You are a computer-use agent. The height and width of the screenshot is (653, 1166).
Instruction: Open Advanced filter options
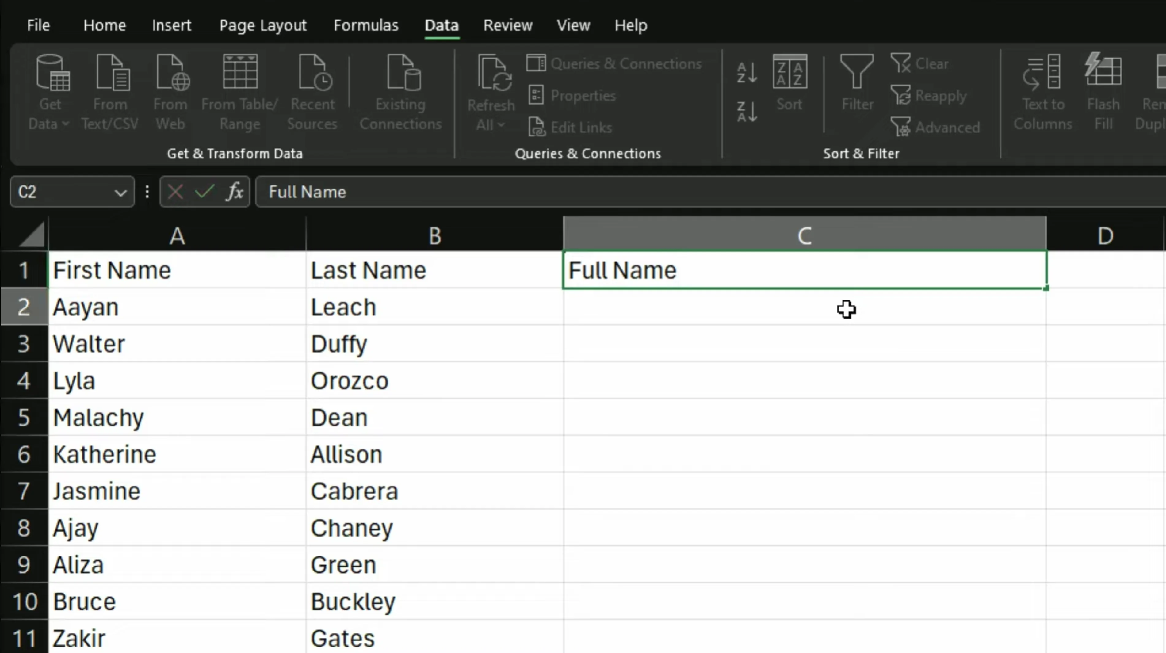tap(935, 128)
